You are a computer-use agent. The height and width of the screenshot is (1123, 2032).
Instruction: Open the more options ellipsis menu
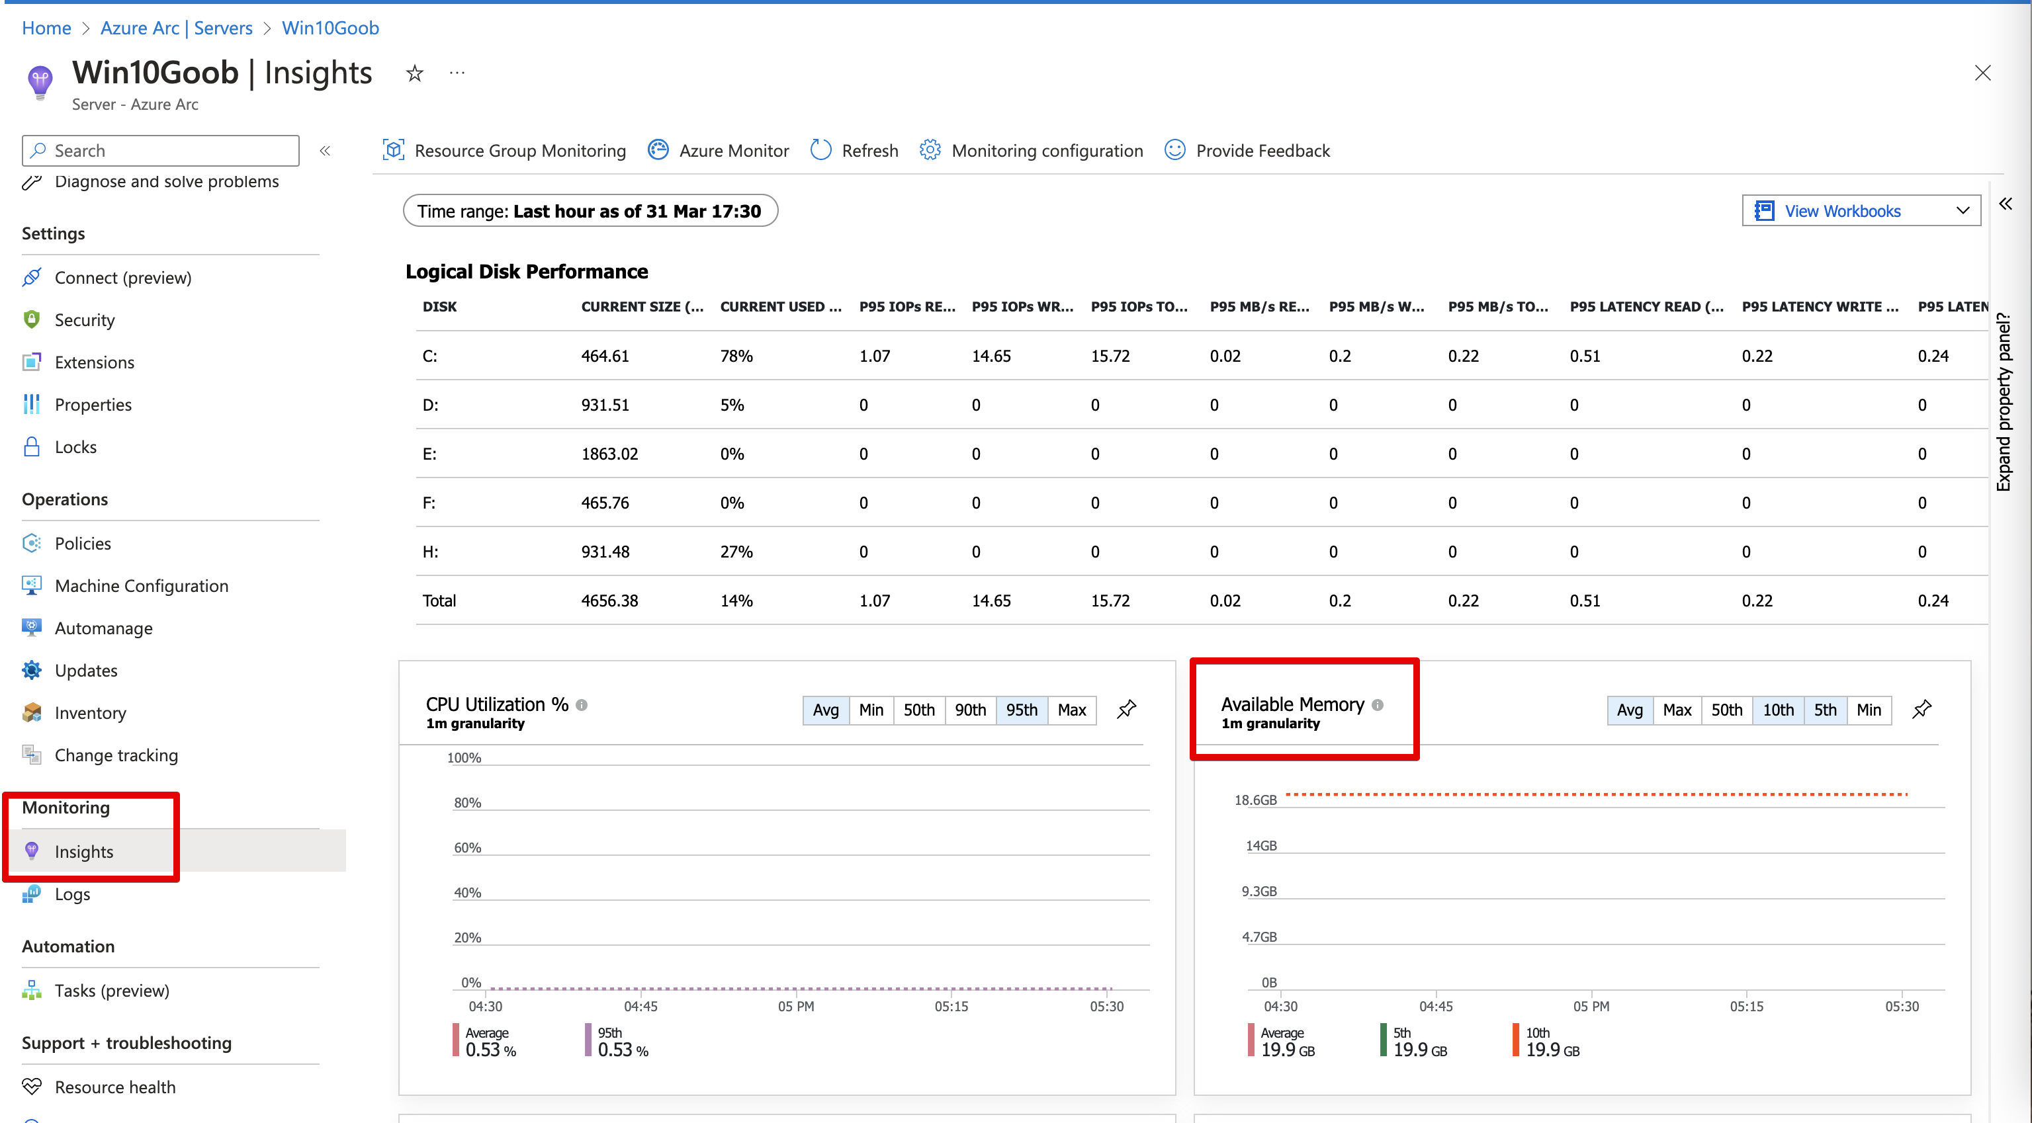[x=457, y=73]
